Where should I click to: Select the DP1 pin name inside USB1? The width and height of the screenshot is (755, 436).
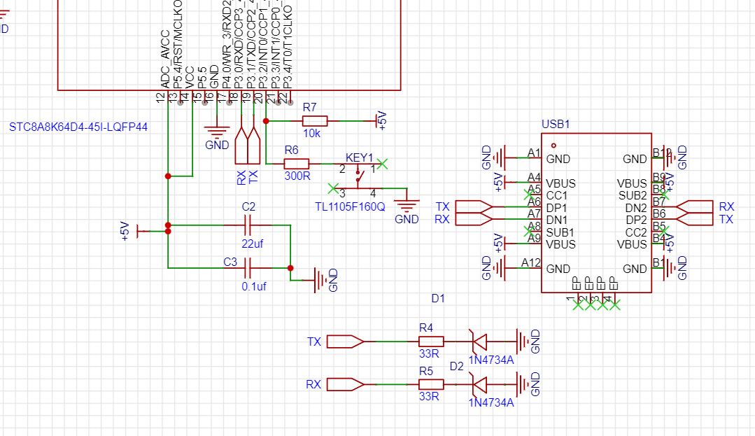556,208
